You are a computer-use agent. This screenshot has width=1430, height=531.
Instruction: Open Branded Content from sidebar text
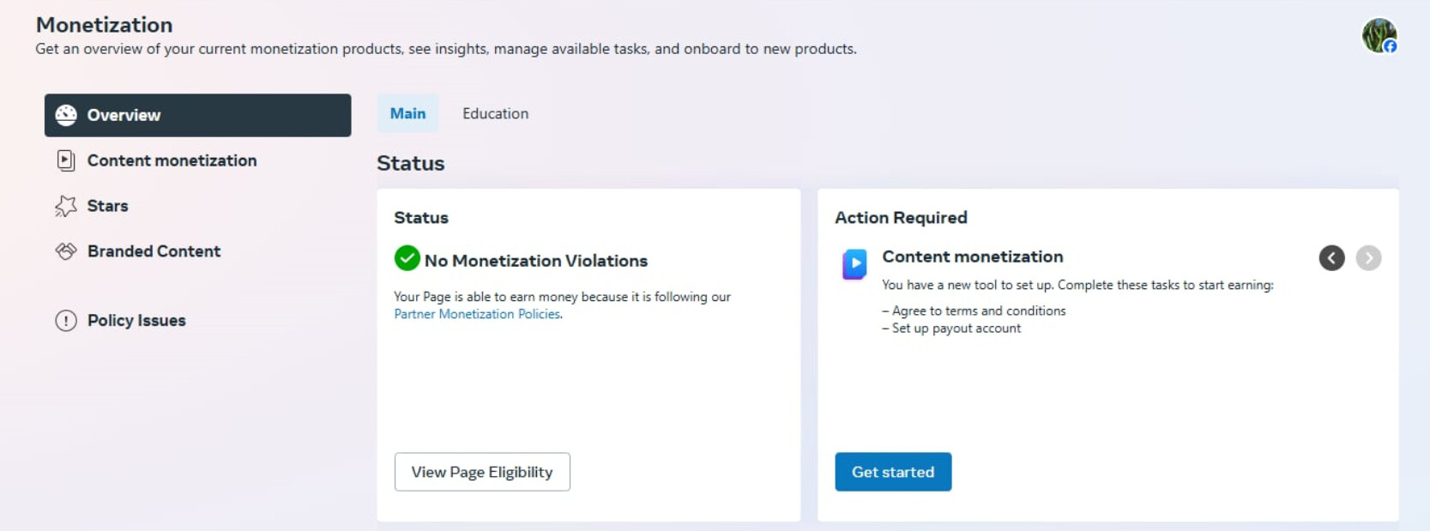pyautogui.click(x=154, y=251)
